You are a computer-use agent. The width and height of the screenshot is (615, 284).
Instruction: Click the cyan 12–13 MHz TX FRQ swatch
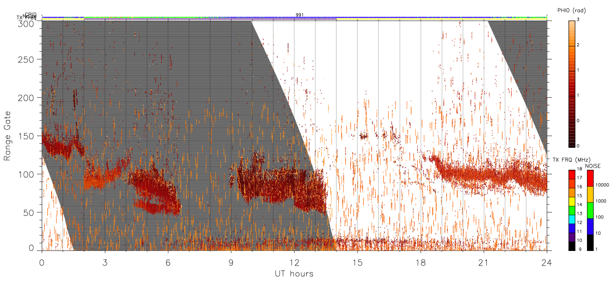click(x=571, y=219)
